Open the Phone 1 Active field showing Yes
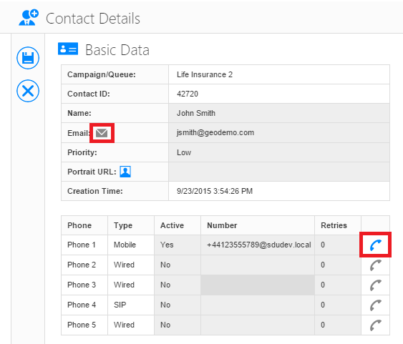This screenshot has width=403, height=344. (178, 245)
